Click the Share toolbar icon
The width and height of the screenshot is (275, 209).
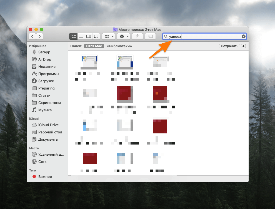(x=137, y=36)
